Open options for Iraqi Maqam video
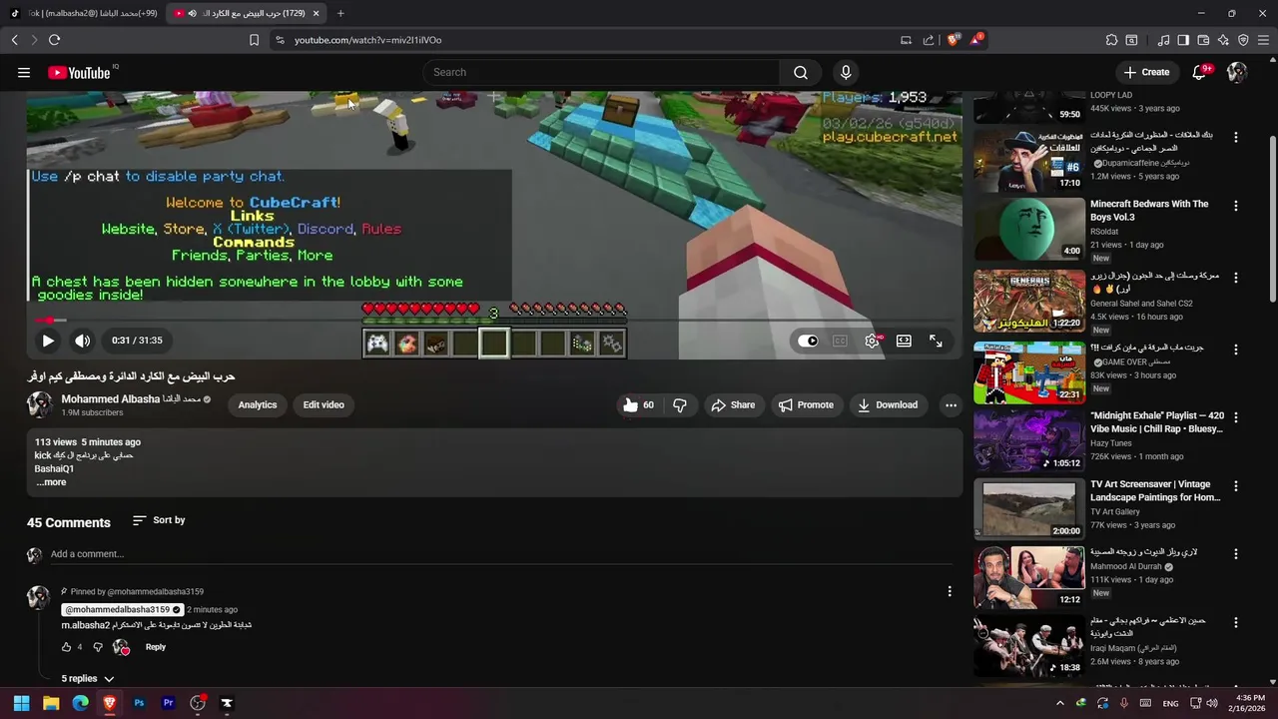This screenshot has height=719, width=1278. point(1235,622)
